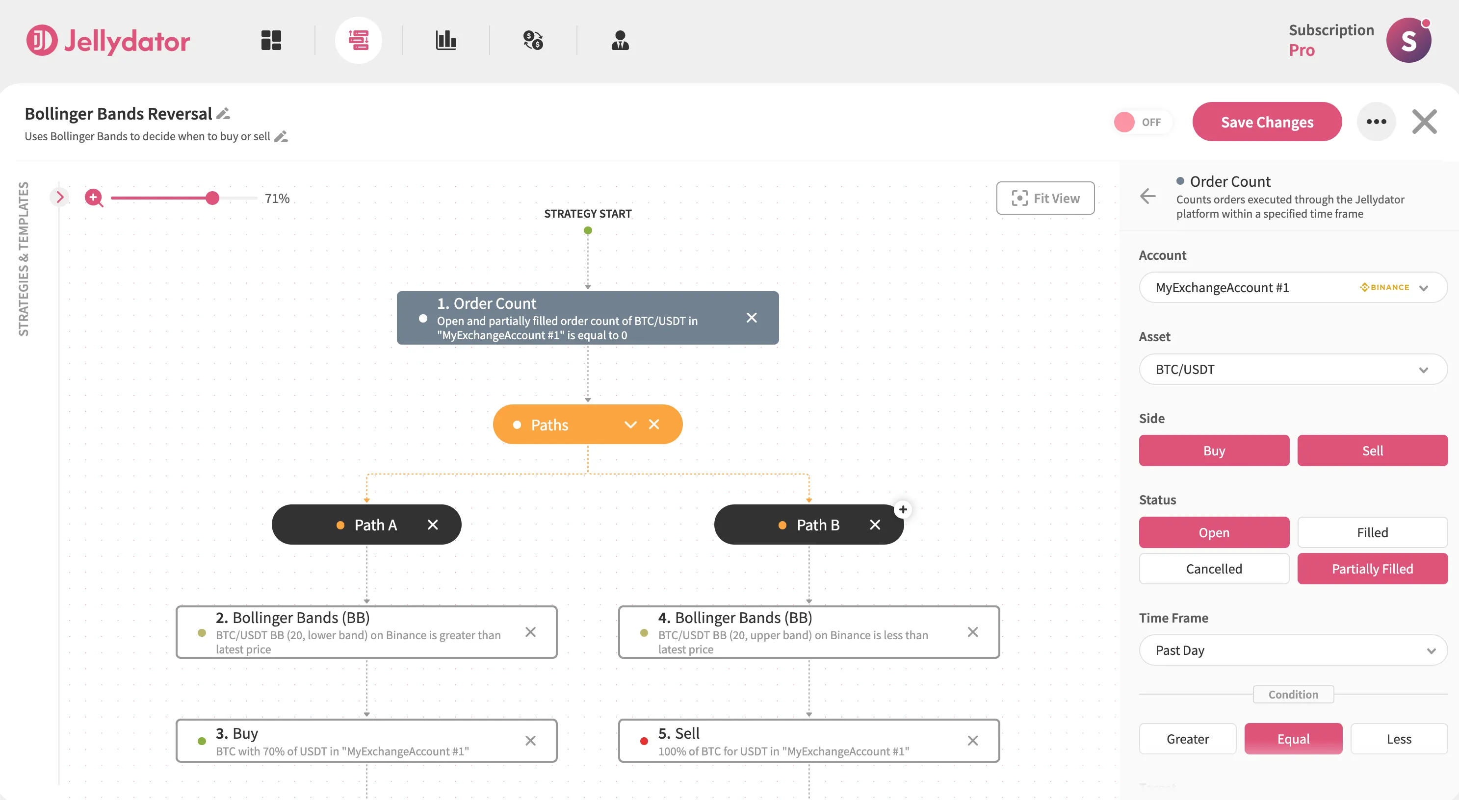Select the 5. Sell node

pos(809,741)
